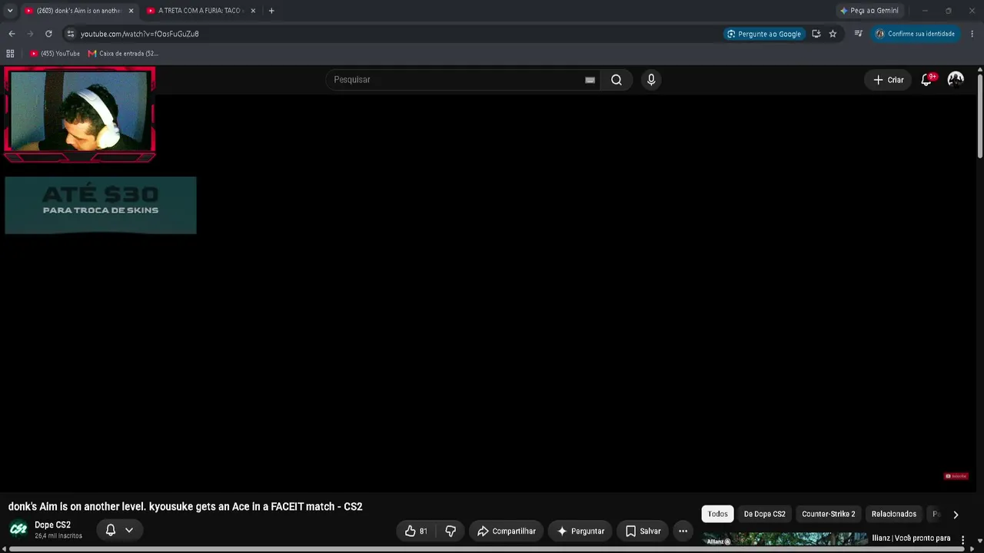Select the Relacionados filter chip
This screenshot has width=984, height=553.
[894, 514]
